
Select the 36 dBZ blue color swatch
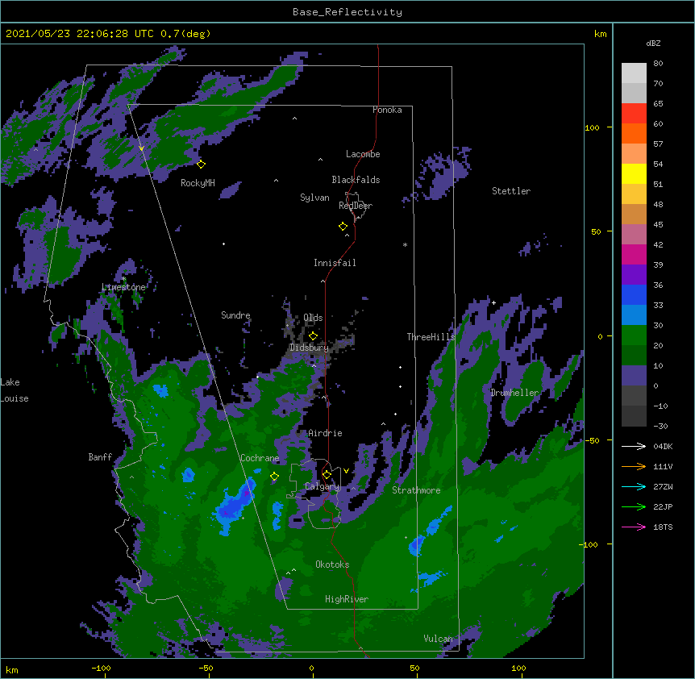[634, 294]
